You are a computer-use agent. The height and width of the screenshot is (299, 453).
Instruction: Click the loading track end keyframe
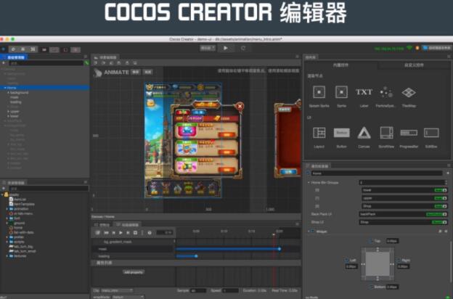pos(196,256)
